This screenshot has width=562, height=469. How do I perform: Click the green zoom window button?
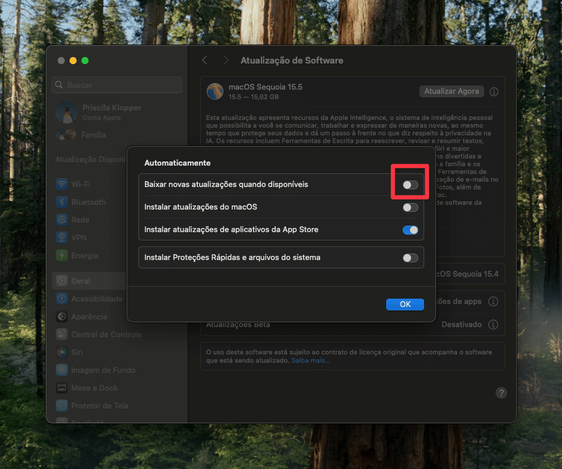(85, 61)
